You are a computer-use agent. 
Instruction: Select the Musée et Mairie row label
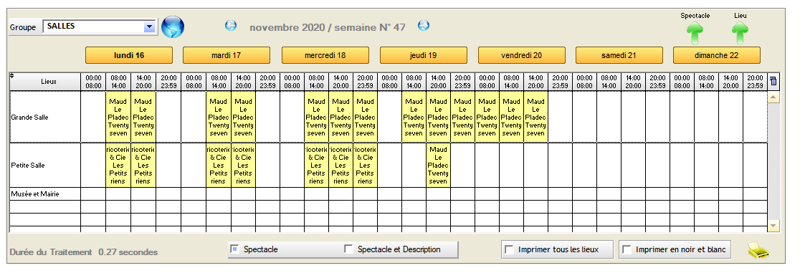point(34,194)
